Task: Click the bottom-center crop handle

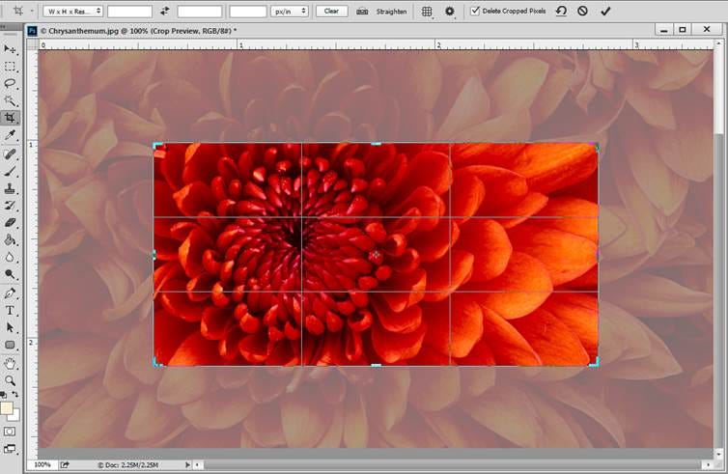Action: pos(377,366)
